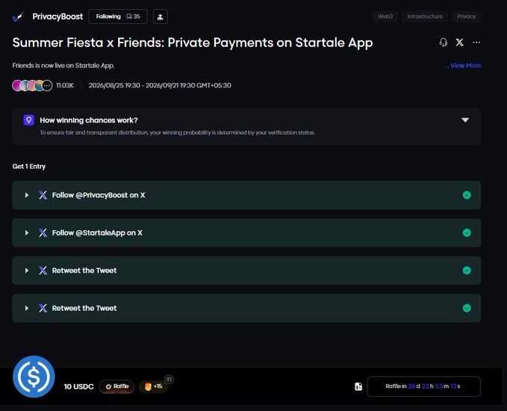Click the +15 points badge
Viewport: 507px width, 411px height.
(153, 386)
